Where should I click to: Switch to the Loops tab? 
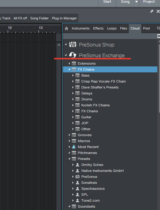pos(112,28)
